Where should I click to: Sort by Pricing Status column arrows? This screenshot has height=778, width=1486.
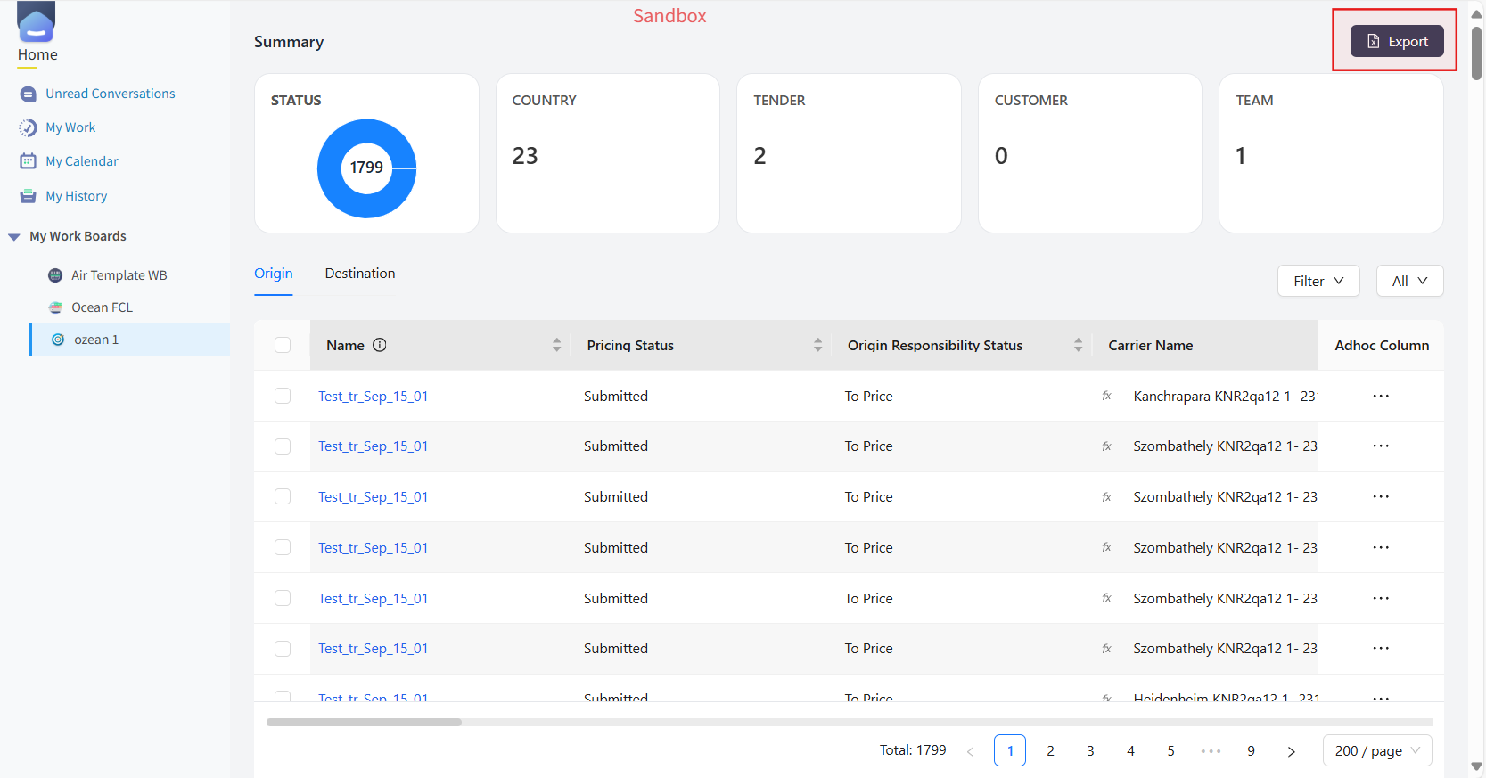tap(817, 345)
